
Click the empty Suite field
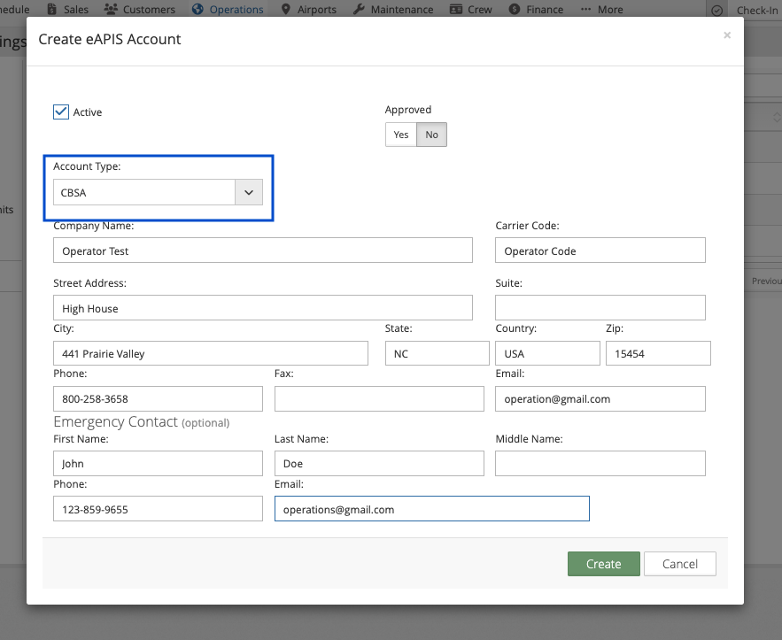(x=600, y=308)
